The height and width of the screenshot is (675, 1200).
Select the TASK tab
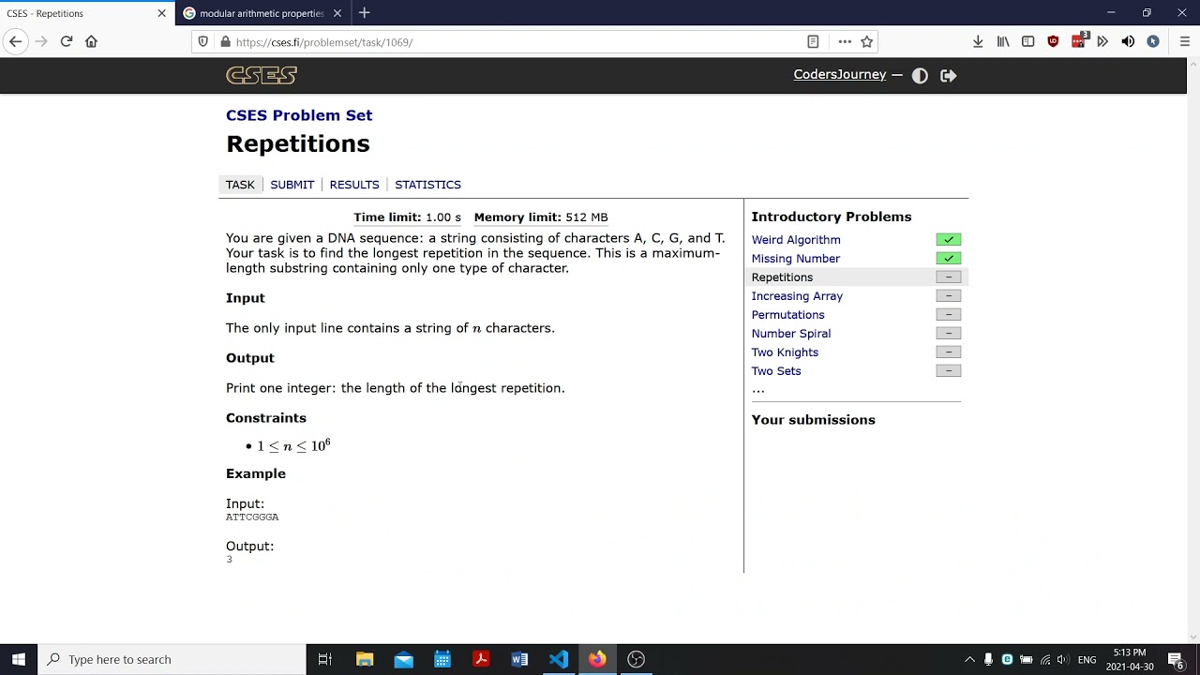pos(240,185)
